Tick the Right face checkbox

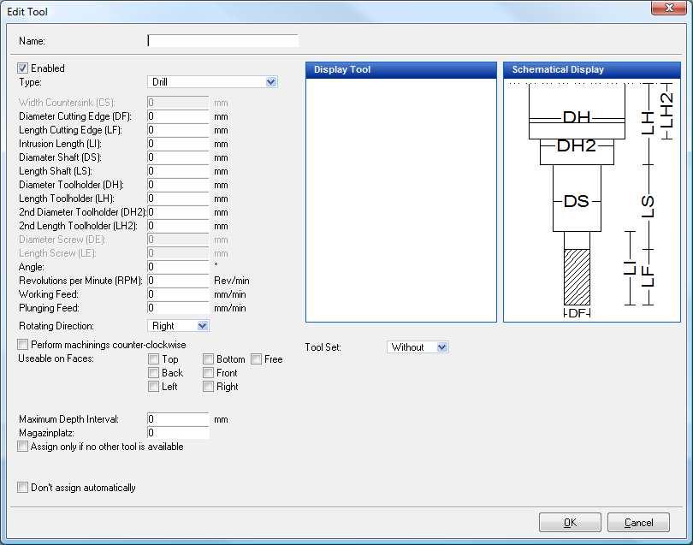click(208, 387)
